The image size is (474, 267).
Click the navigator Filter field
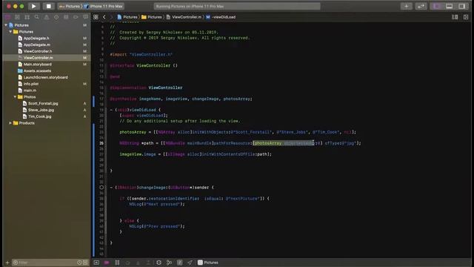click(x=44, y=263)
